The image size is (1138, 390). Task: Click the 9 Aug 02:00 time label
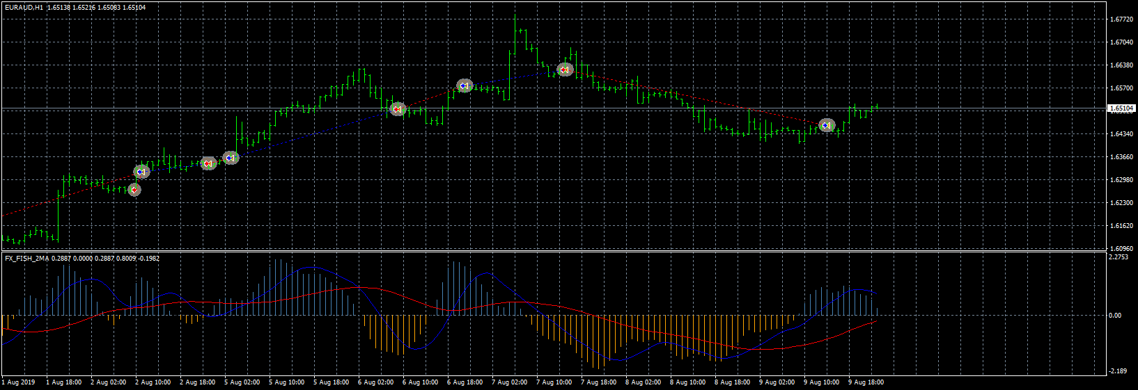777,382
